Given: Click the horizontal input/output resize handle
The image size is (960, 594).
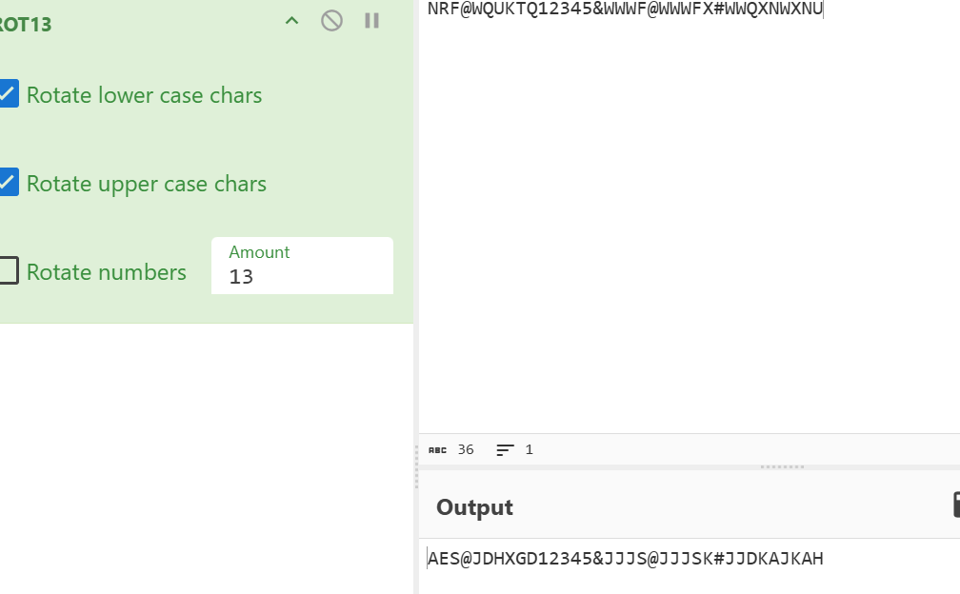Looking at the screenshot, I should tap(783, 466).
